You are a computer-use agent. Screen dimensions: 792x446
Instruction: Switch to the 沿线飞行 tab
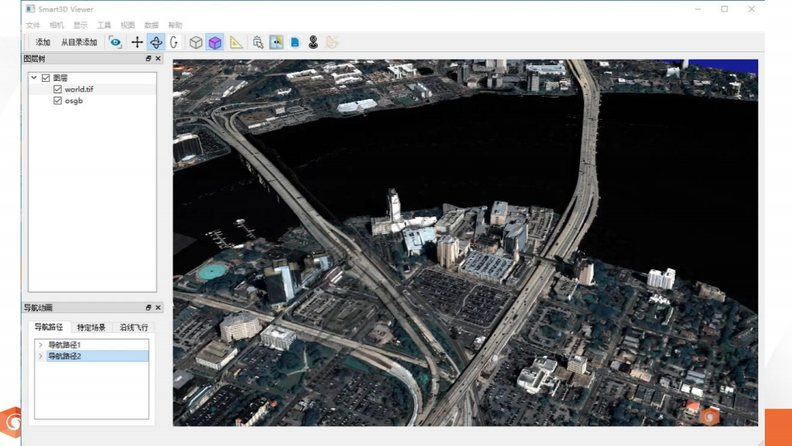click(x=134, y=328)
